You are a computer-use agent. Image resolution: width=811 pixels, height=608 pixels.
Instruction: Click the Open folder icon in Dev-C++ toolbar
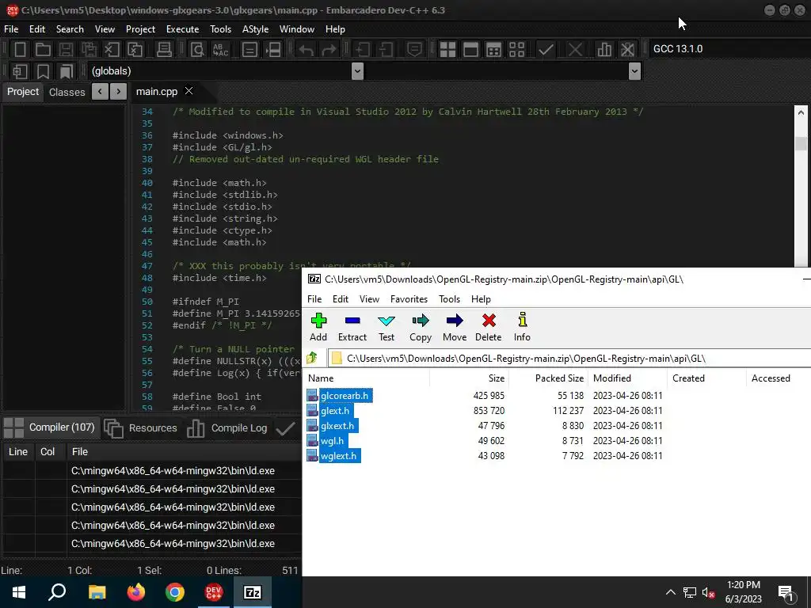point(43,50)
